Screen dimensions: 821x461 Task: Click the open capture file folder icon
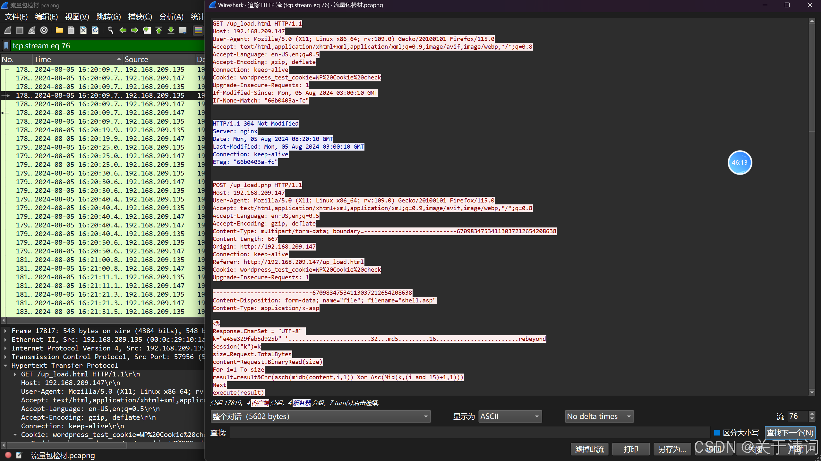point(59,30)
